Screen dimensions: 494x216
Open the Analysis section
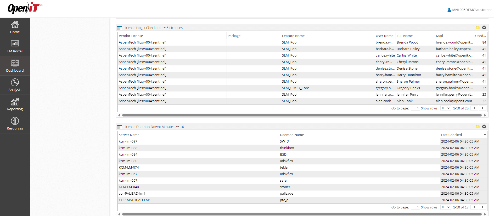[15, 85]
